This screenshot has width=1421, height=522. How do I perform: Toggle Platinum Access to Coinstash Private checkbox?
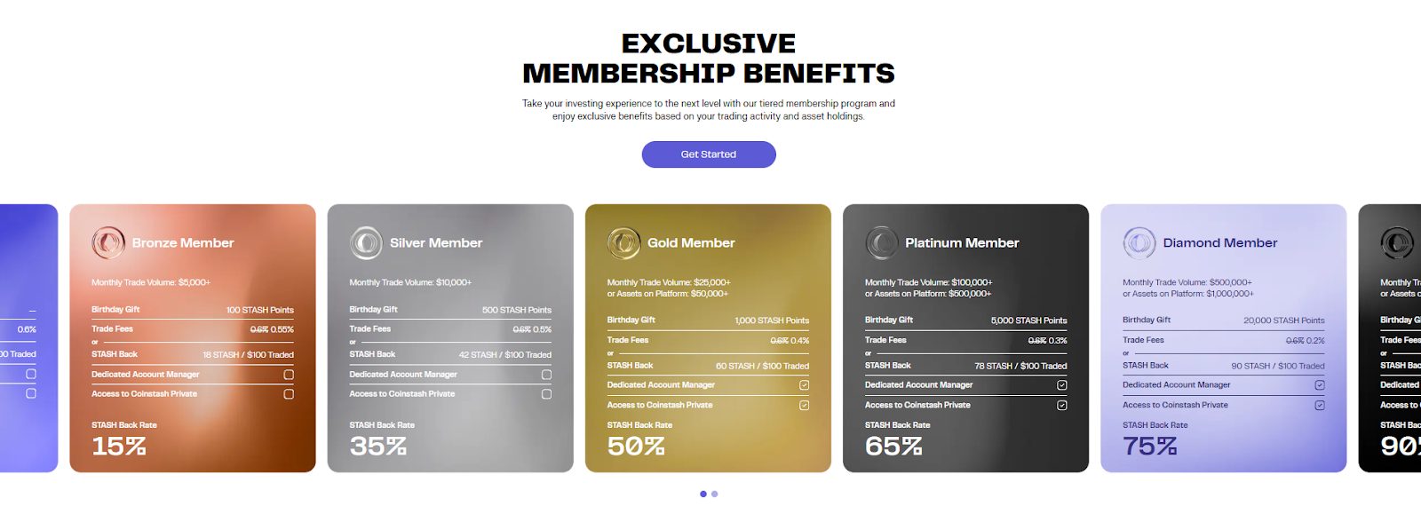pyautogui.click(x=1061, y=405)
